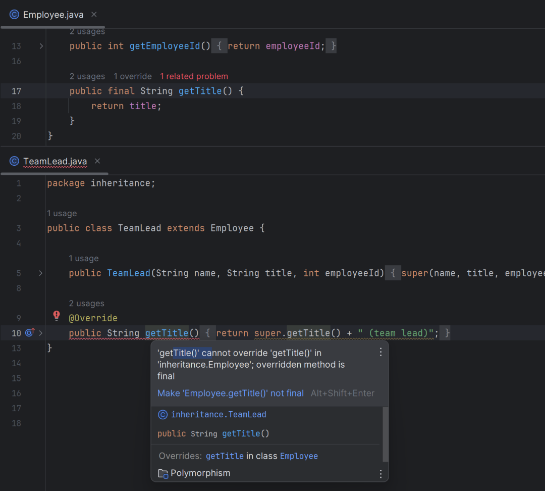The image size is (545, 491).
Task: Click the Polymorphism module folder icon
Action: (162, 474)
